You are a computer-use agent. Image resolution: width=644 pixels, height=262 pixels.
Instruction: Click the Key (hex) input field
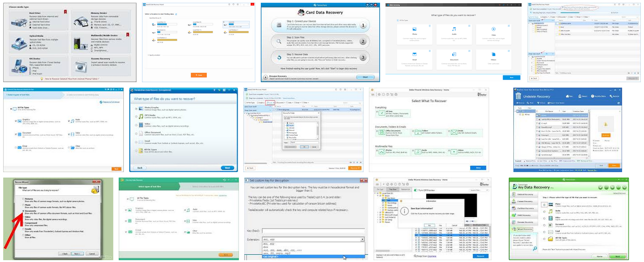313,231
